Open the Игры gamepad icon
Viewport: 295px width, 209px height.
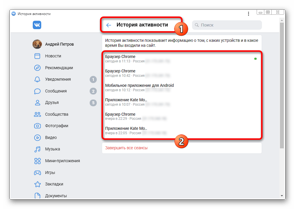point(37,172)
